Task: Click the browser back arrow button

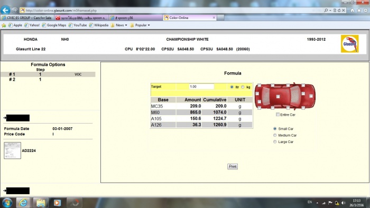Action: [5, 10]
